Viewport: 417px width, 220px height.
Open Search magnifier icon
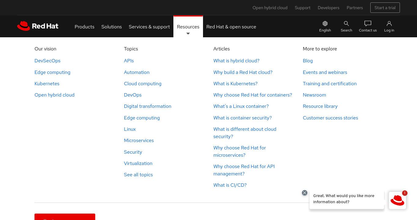coord(346,24)
